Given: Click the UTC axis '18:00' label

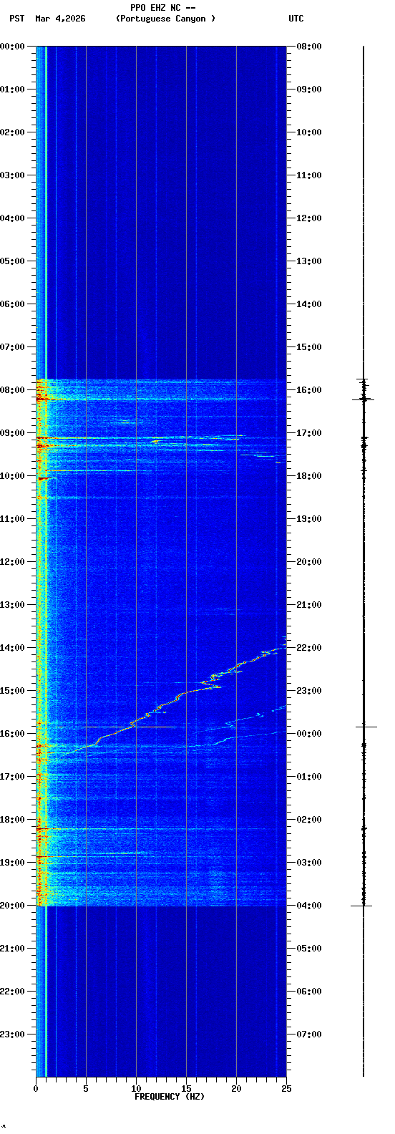Looking at the screenshot, I should click(309, 476).
